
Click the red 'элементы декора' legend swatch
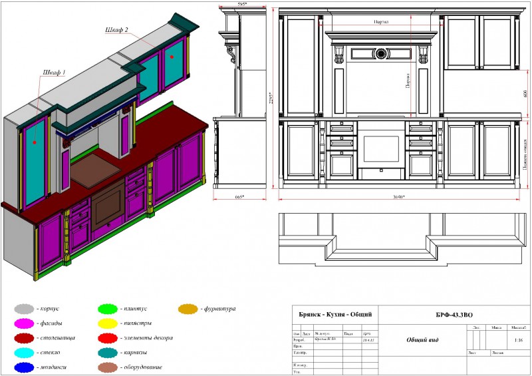pyautogui.click(x=108, y=338)
